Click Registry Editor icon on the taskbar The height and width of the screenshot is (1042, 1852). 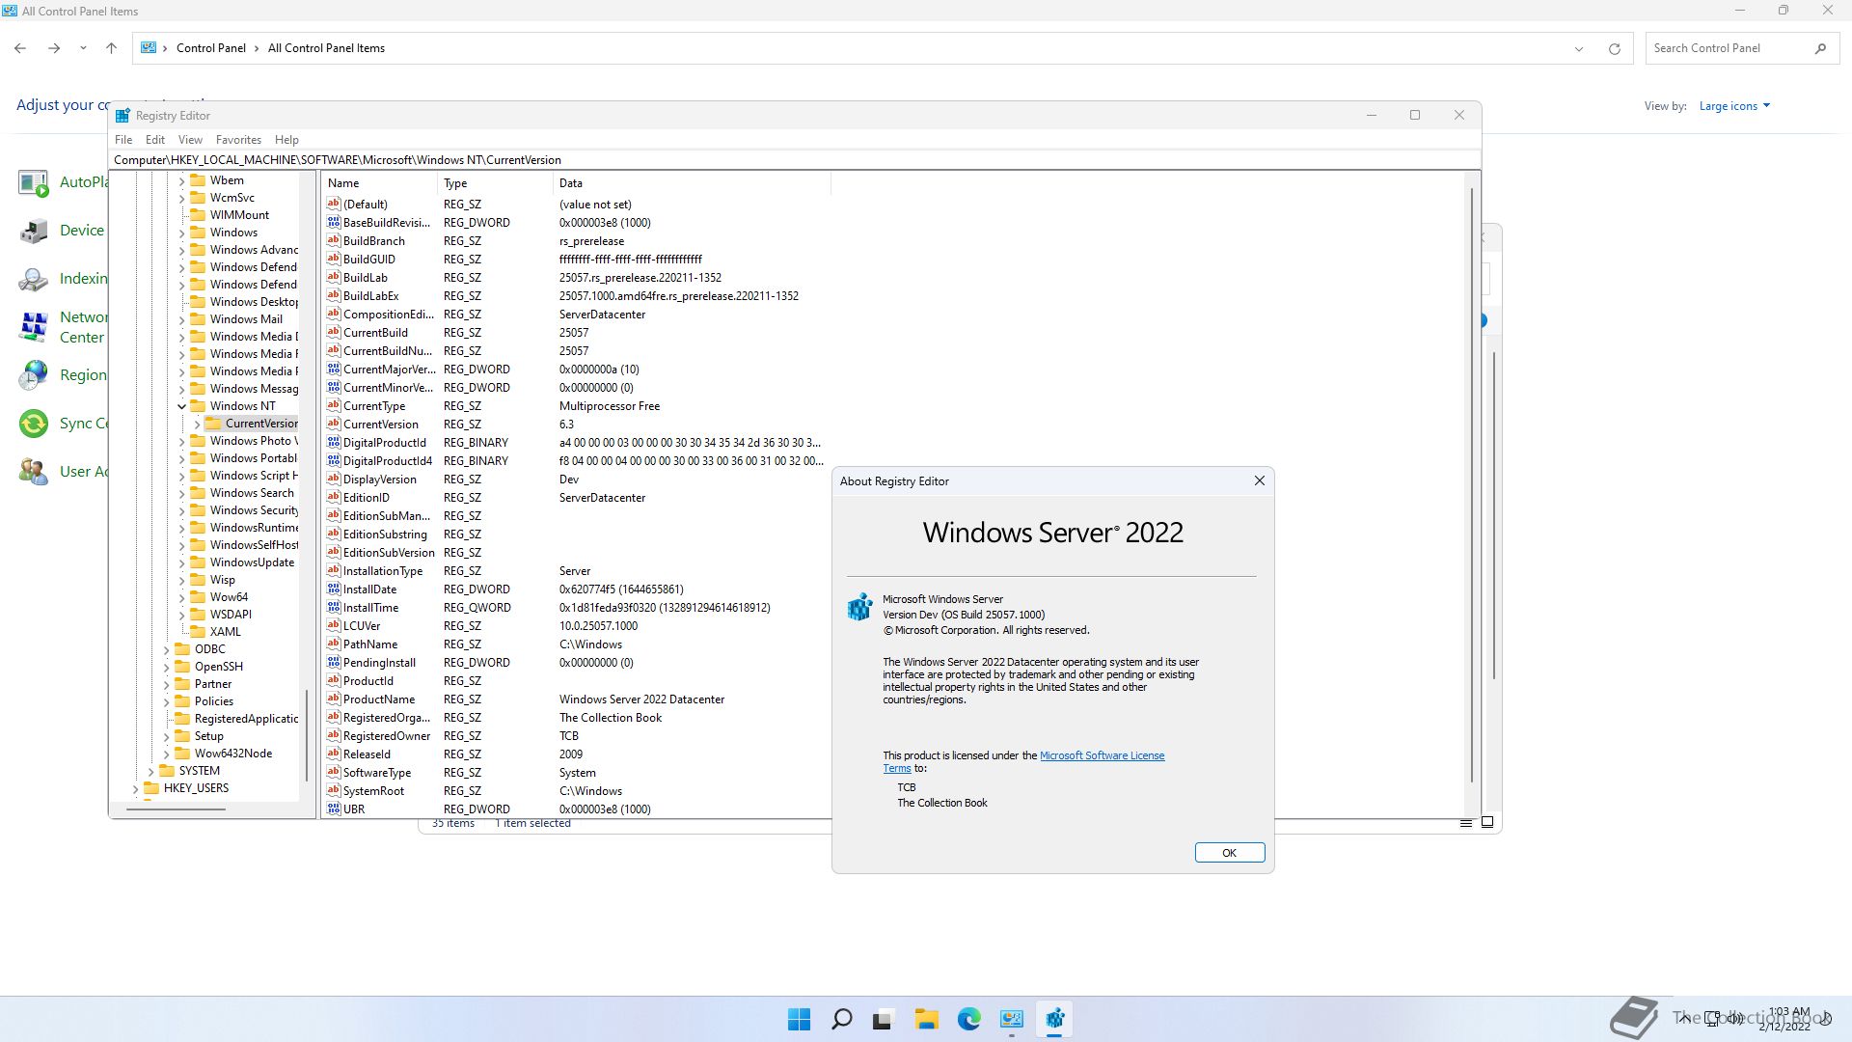[x=1054, y=1019]
